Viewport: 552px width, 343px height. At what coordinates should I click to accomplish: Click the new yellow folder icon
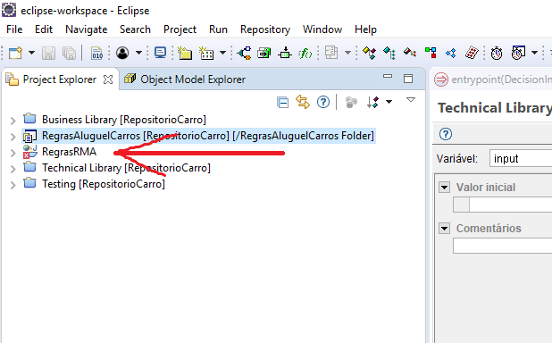click(x=185, y=53)
